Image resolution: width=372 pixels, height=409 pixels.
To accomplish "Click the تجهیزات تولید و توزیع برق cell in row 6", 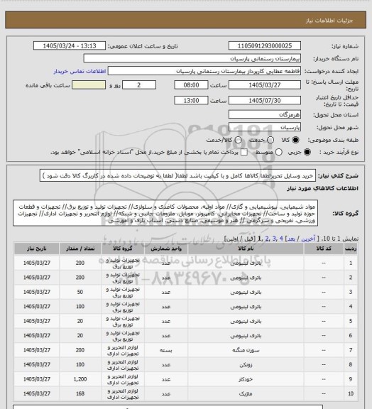I will [123, 336].
